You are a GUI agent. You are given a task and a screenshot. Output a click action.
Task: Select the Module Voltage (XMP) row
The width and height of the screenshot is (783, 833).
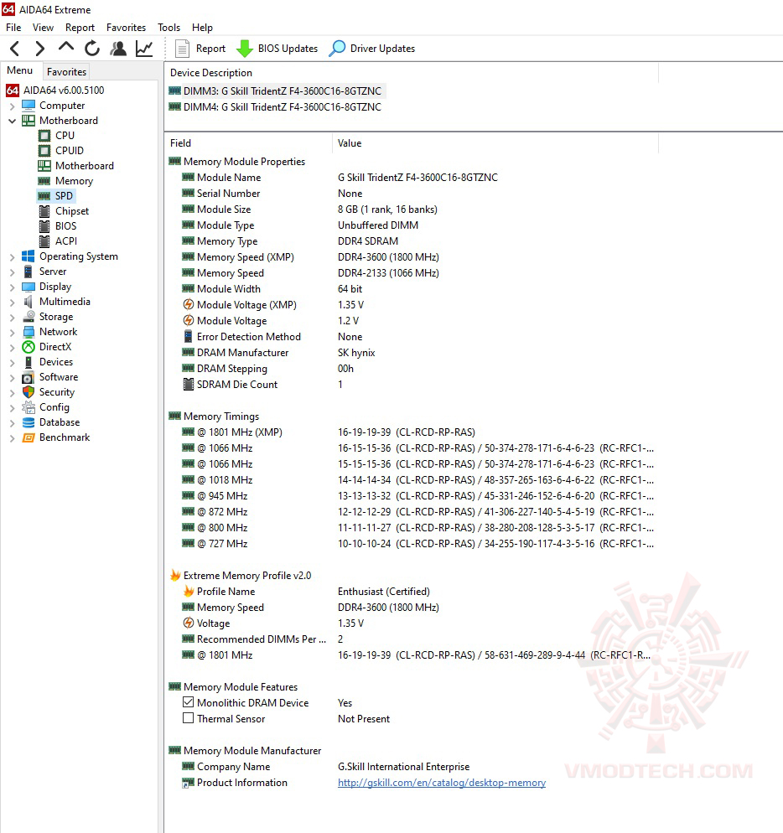tap(412, 305)
